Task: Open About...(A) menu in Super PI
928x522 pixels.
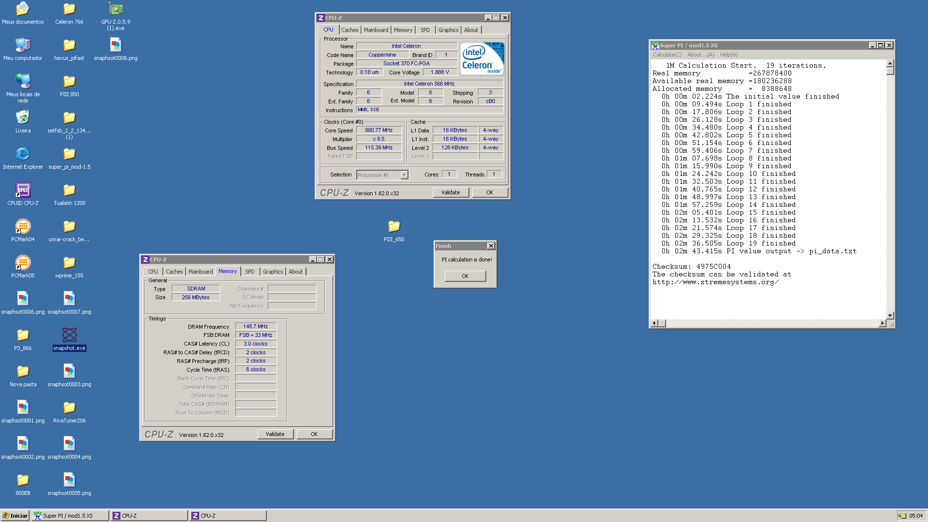Action: [x=701, y=55]
